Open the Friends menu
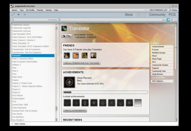Screen dimensions: 191x131 tap(40, 10)
